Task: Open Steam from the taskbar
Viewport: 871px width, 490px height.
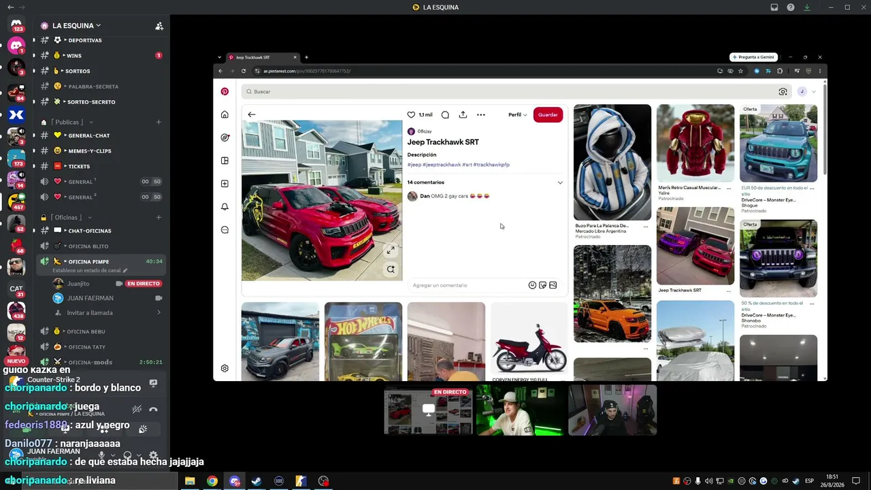Action: point(257,481)
